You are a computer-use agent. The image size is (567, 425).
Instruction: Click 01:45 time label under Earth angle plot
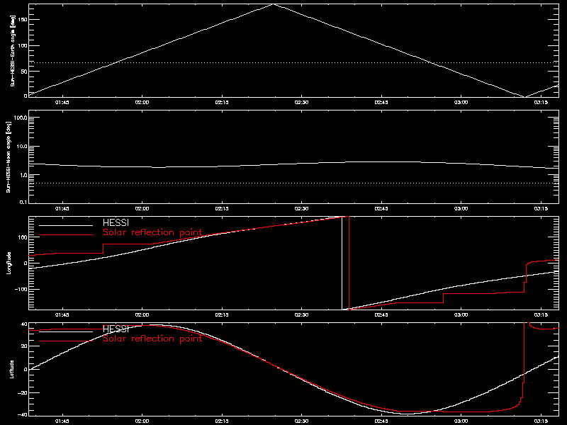point(62,102)
